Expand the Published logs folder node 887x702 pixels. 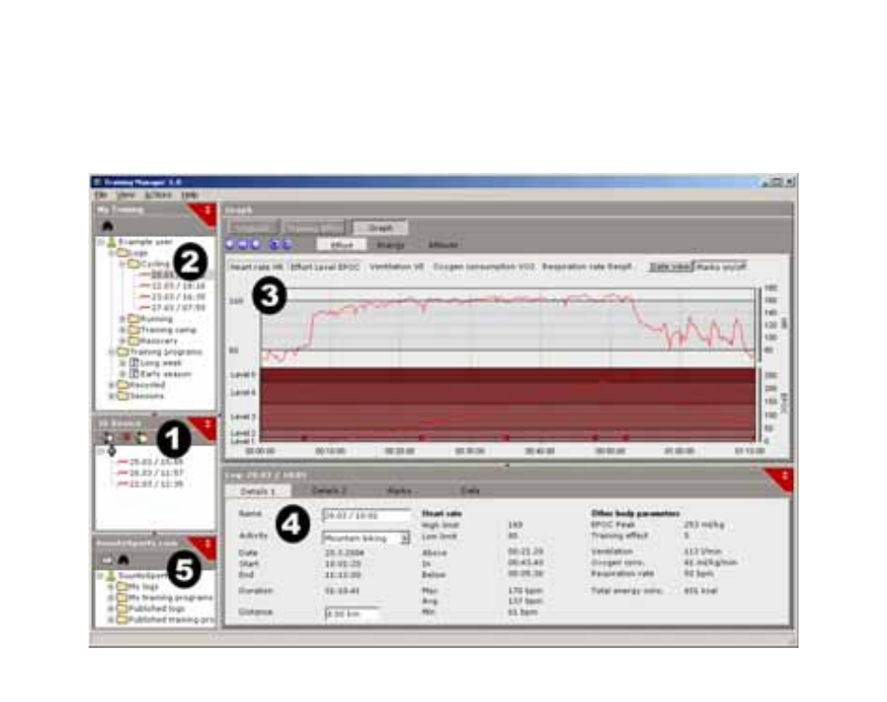pyautogui.click(x=112, y=609)
